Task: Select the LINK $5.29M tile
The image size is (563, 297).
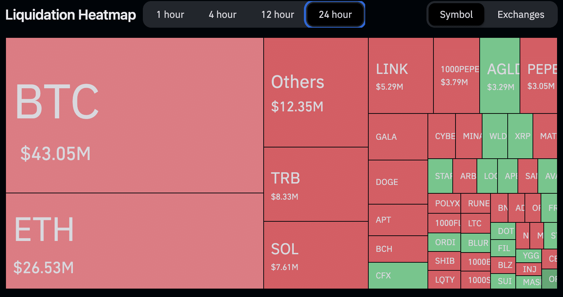Action: click(x=401, y=76)
